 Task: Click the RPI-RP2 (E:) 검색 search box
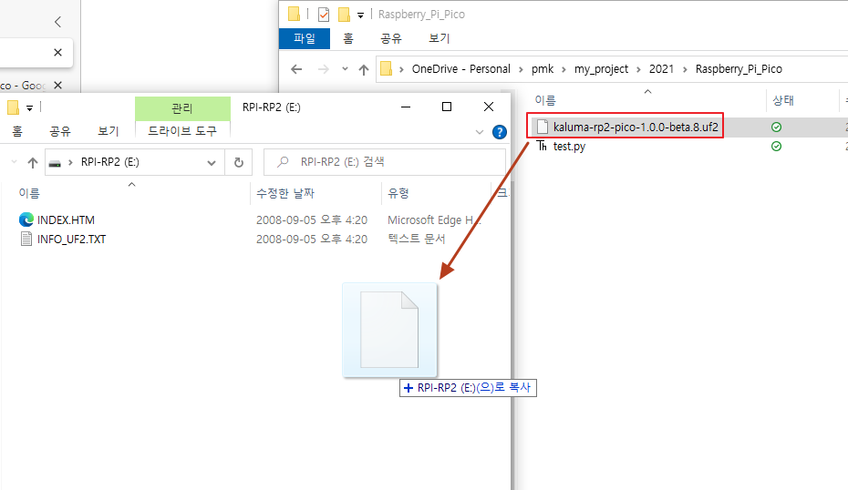(385, 162)
